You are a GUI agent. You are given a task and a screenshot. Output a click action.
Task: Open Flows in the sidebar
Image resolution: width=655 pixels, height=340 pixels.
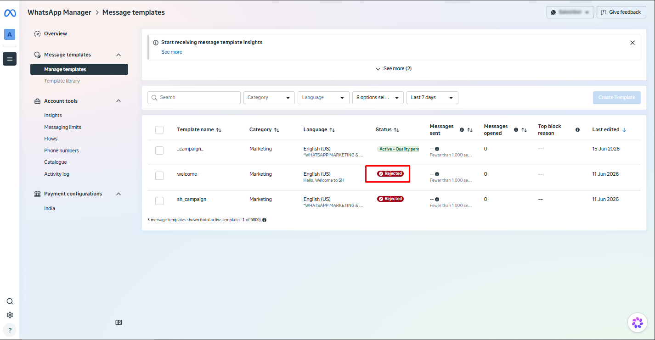point(51,139)
